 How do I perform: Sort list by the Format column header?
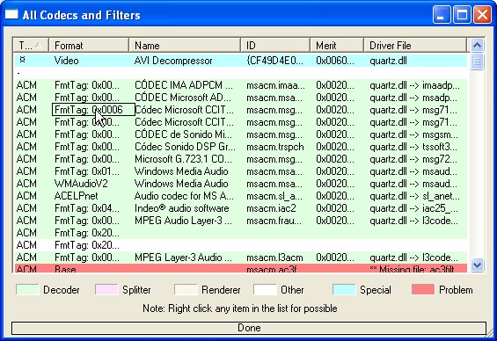pos(89,46)
